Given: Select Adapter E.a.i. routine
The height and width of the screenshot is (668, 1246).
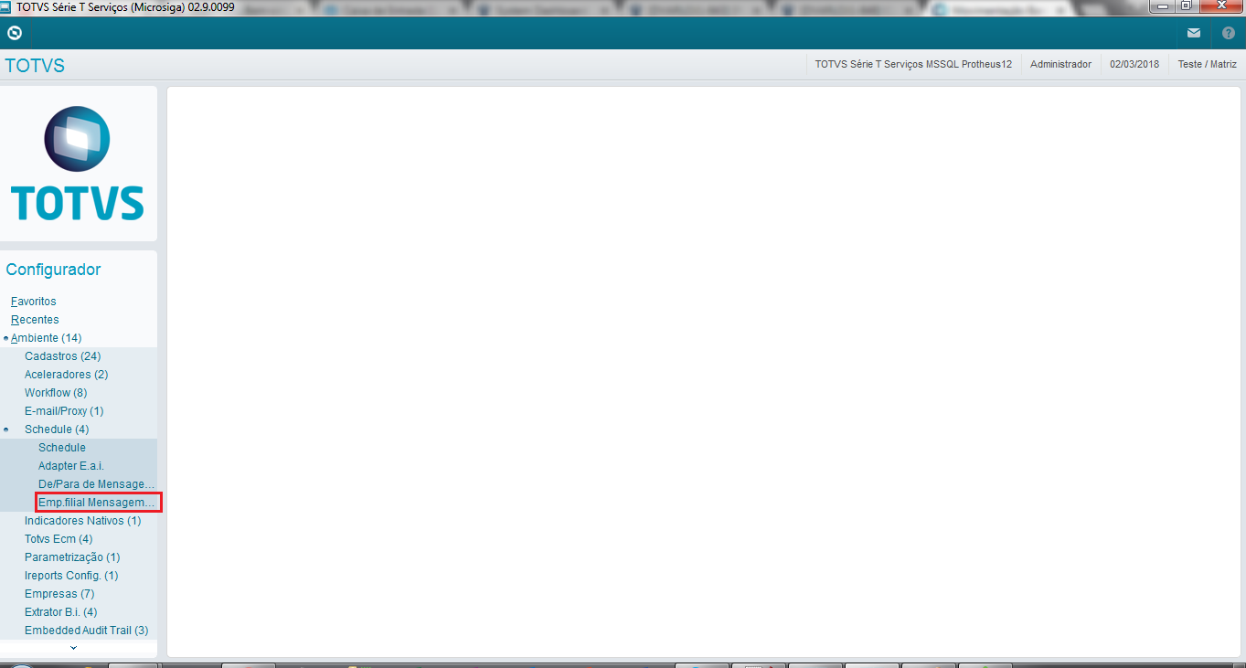Looking at the screenshot, I should pos(71,466).
